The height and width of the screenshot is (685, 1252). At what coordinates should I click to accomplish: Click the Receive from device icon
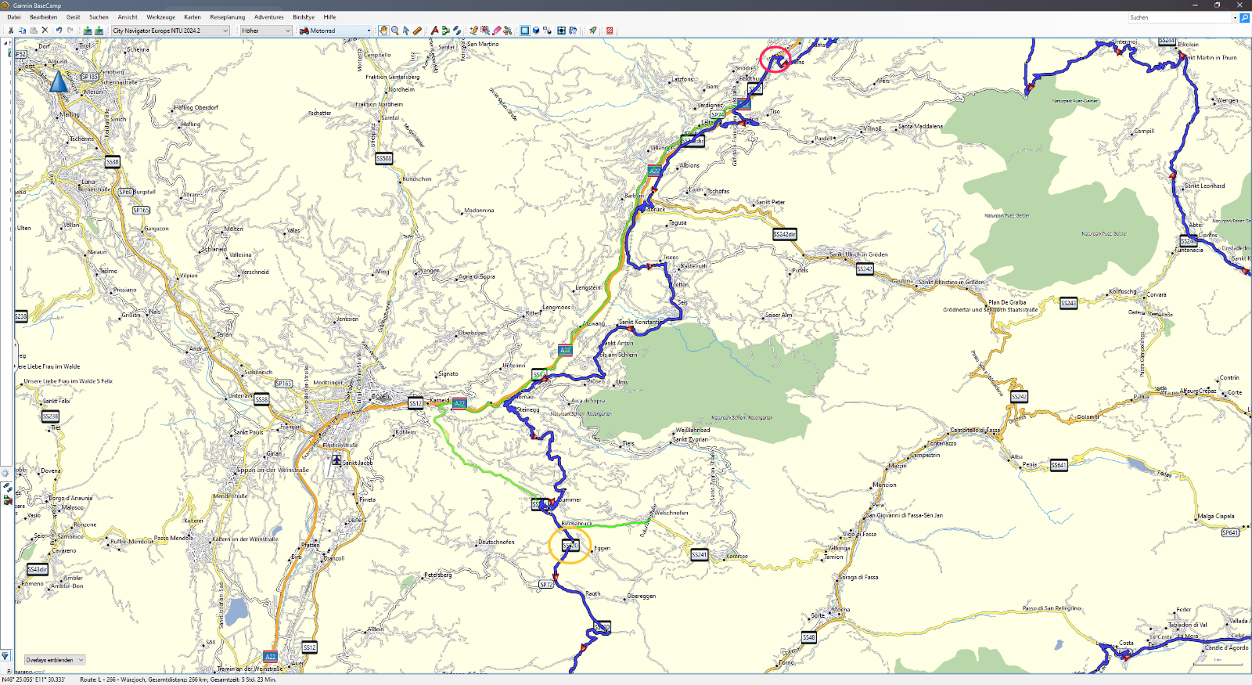point(99,31)
